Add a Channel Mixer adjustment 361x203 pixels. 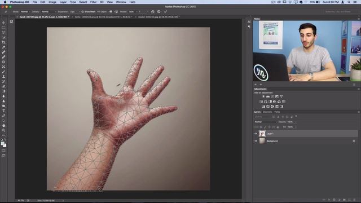point(279,101)
